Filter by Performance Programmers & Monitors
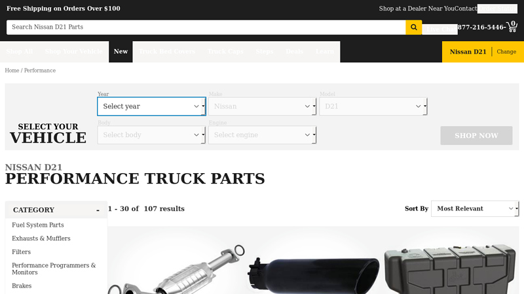 (54, 269)
